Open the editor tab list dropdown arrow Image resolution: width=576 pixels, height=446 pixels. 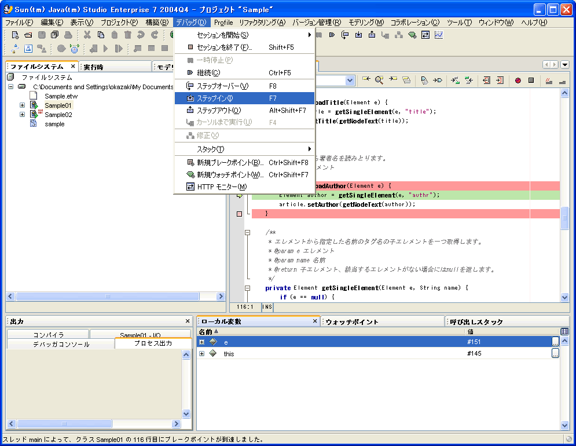pyautogui.click(x=565, y=65)
